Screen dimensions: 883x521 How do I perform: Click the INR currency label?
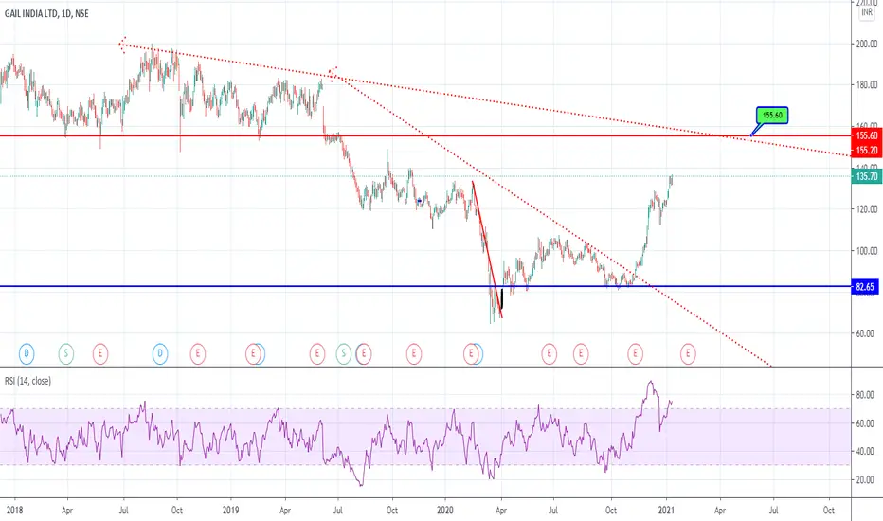coord(867,11)
